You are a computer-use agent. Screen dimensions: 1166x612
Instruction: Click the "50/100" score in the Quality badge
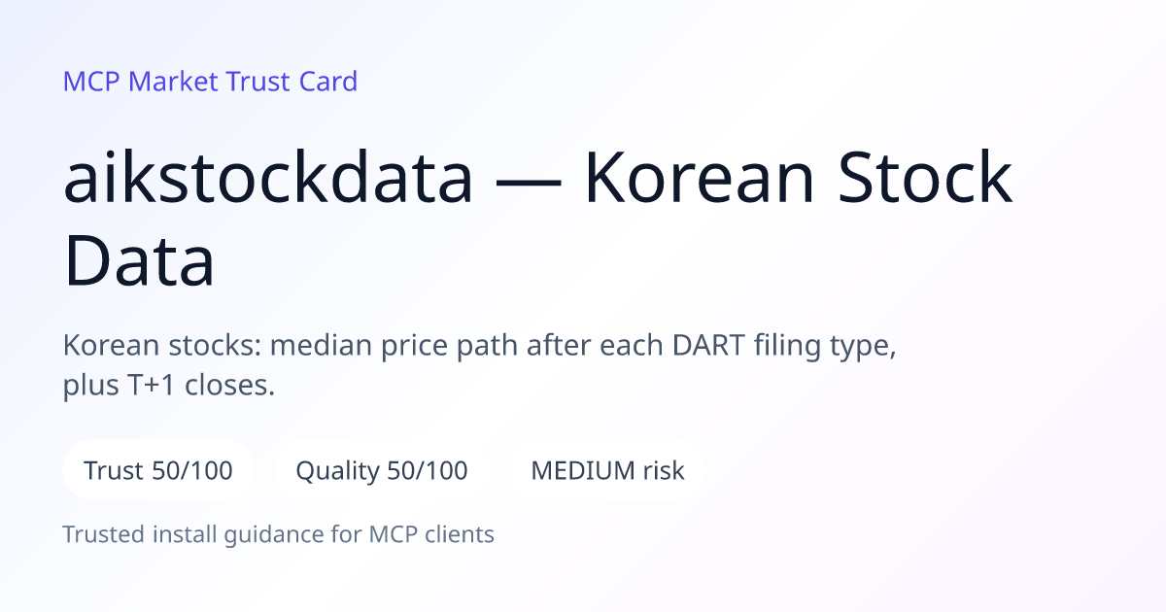click(x=427, y=470)
